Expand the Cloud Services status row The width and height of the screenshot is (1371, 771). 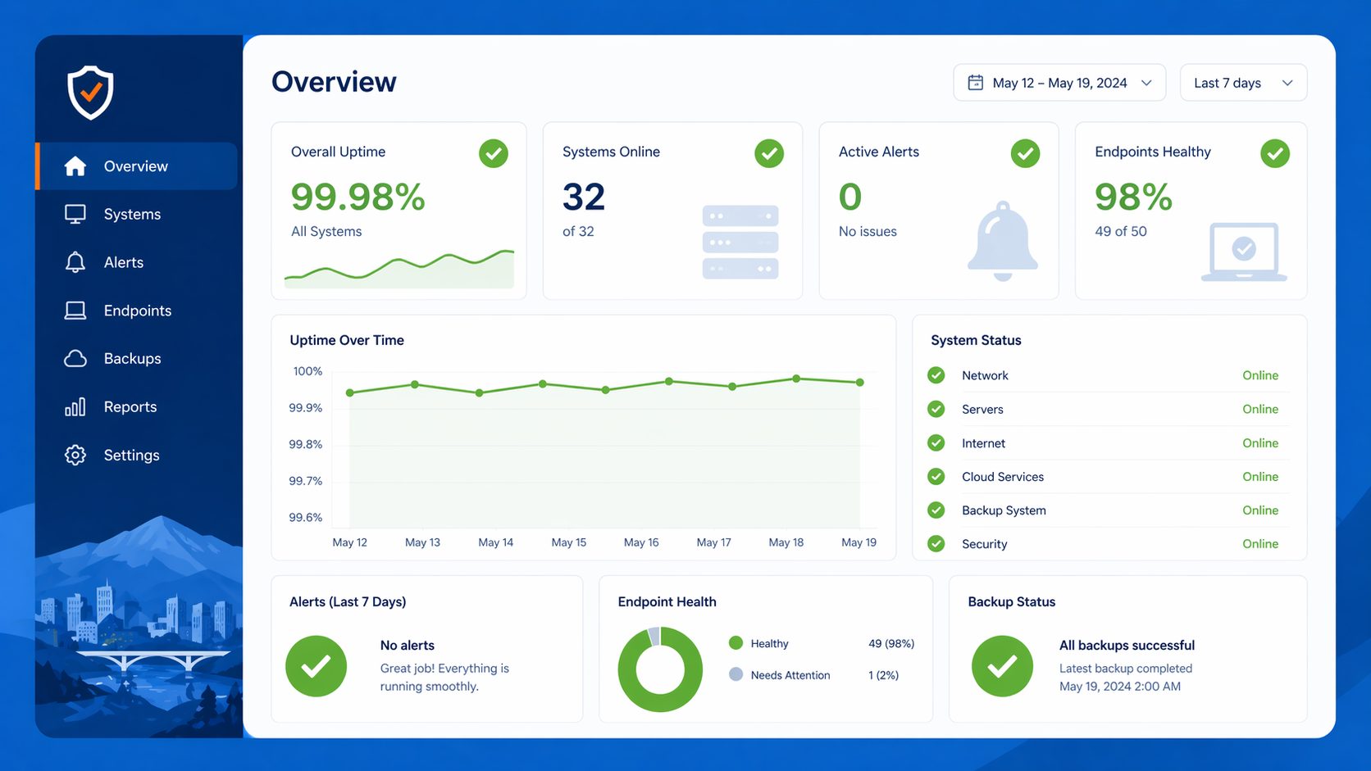pyautogui.click(x=1107, y=476)
